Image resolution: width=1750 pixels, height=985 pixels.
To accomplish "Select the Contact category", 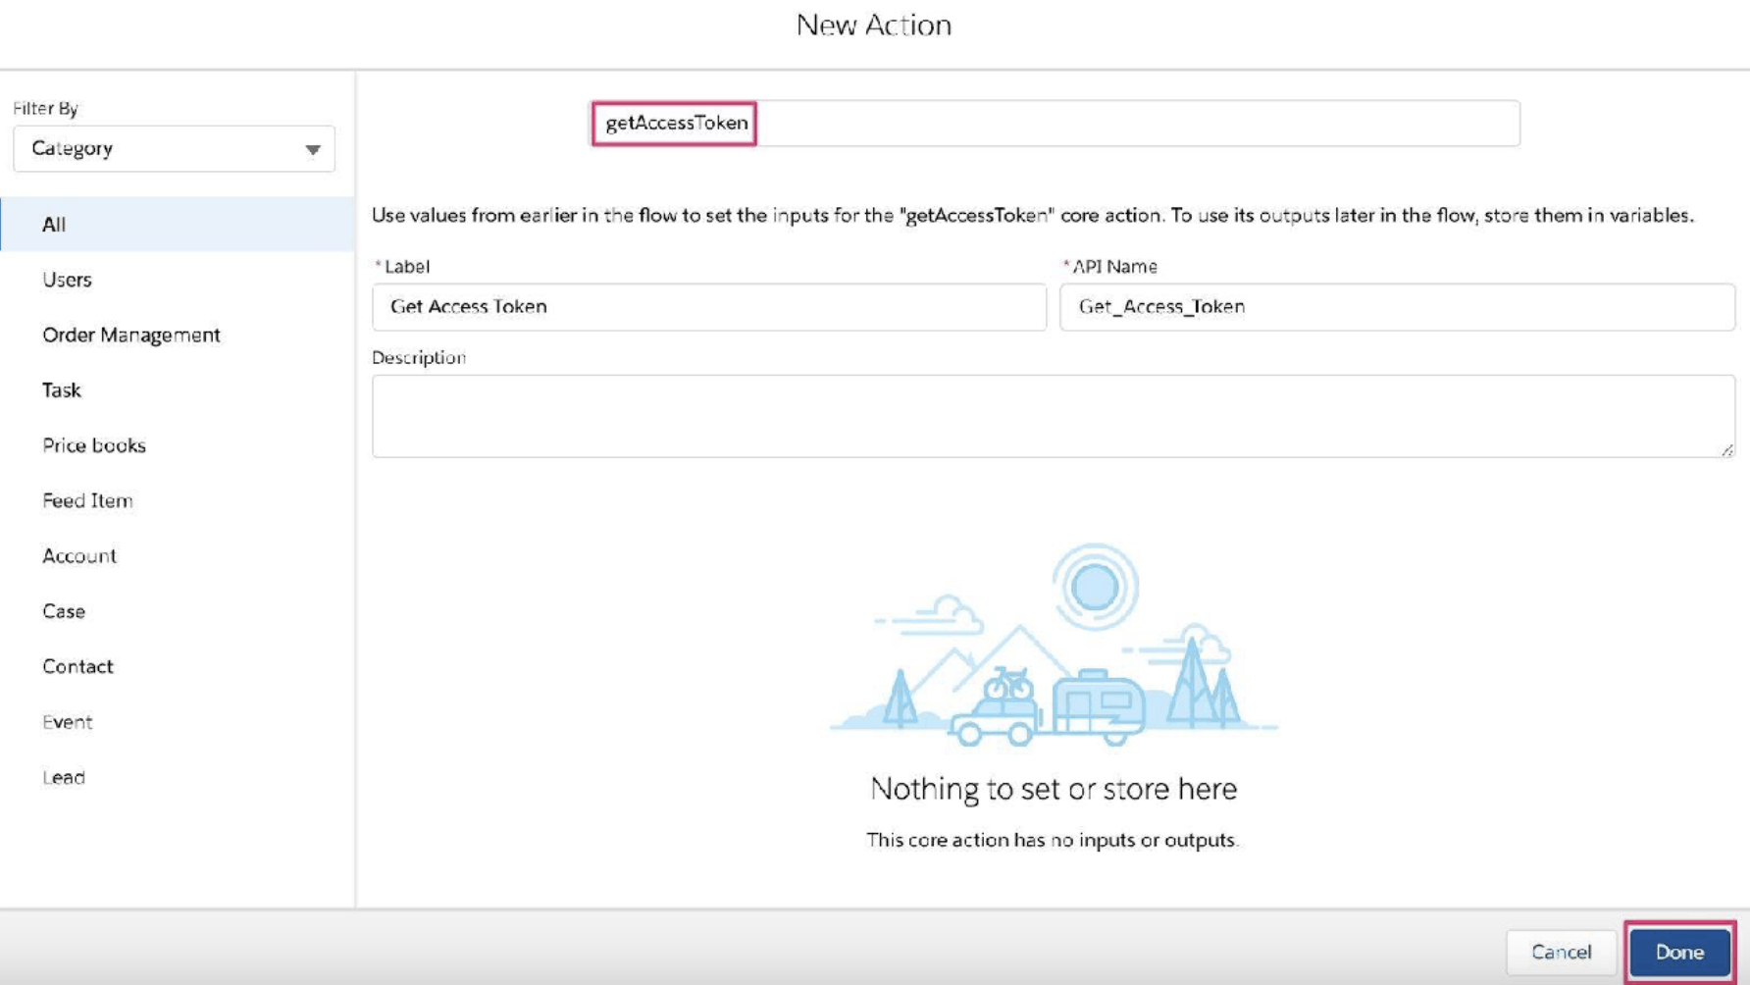I will 177,666.
